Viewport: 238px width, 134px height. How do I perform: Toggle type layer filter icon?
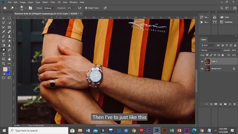(227, 45)
